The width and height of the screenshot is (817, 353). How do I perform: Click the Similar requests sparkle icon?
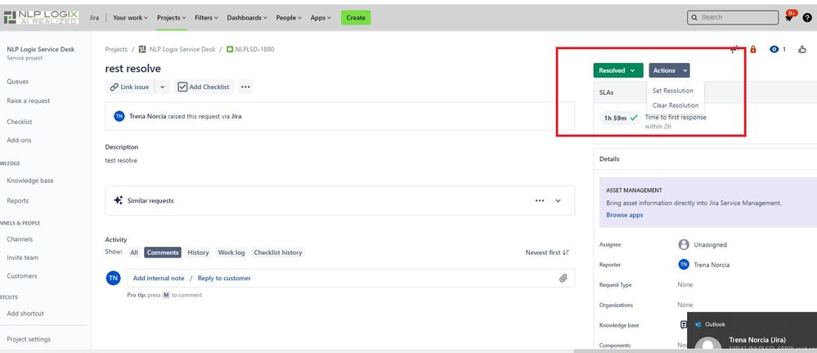(119, 200)
